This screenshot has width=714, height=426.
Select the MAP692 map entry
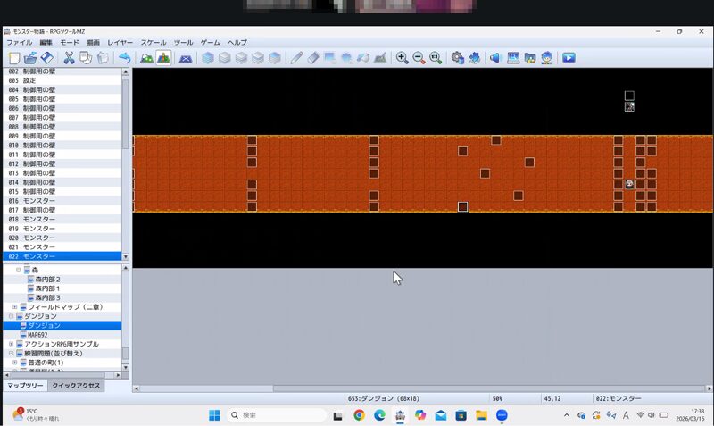[x=43, y=335]
